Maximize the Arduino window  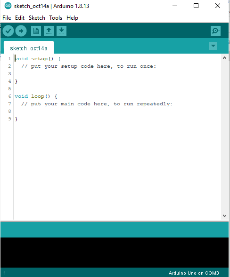tap(196, 6)
